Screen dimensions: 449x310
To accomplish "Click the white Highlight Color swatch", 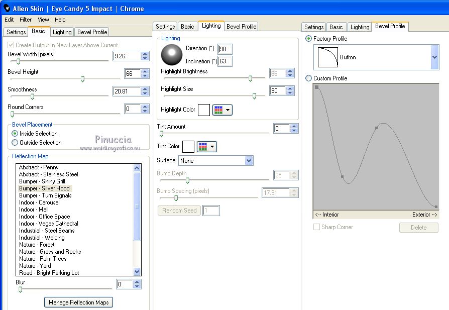I will (x=204, y=110).
